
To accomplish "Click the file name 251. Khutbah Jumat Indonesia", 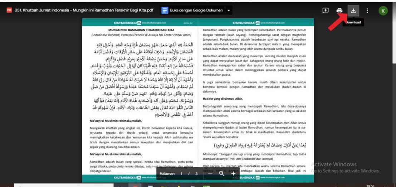I will click(x=84, y=10).
